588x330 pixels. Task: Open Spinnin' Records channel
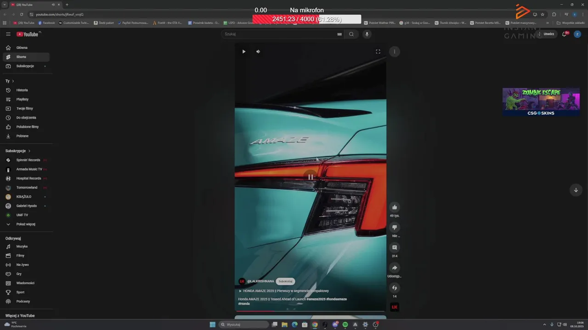point(26,160)
